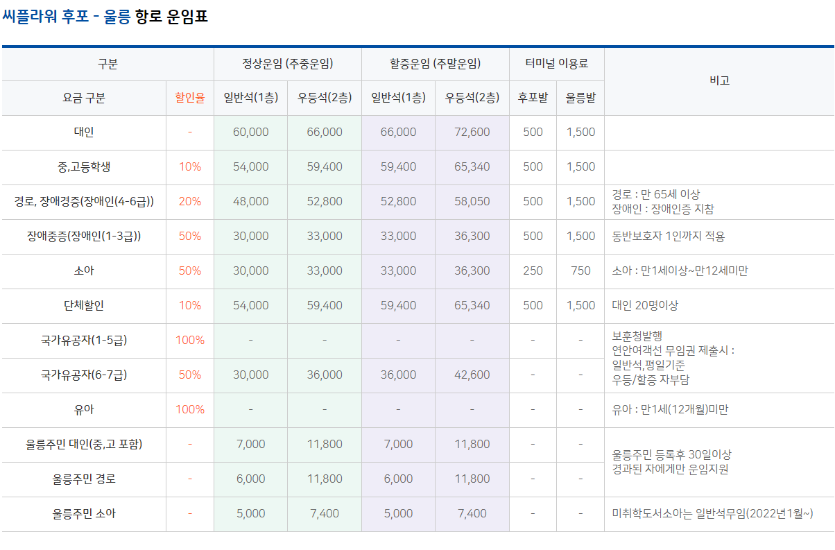Click the 소아 울릉발 terminal fee 750
Viewport: 835px width, 550px height.
[580, 271]
